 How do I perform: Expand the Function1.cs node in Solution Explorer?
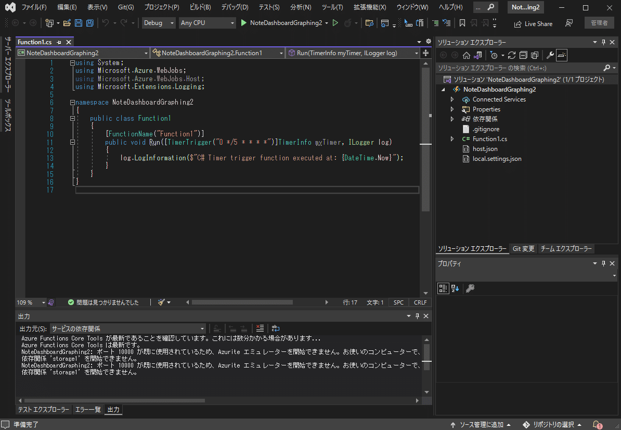(452, 139)
